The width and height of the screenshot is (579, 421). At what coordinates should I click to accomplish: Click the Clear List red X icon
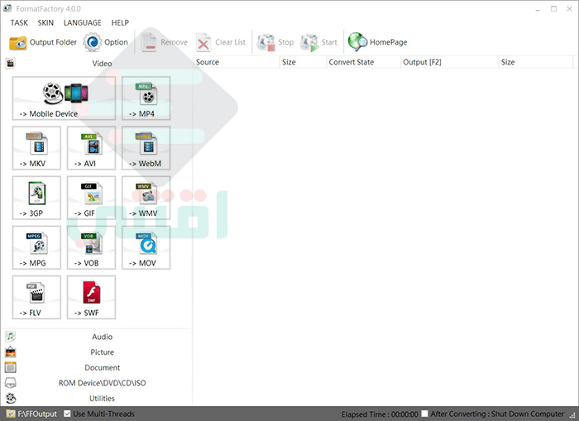pos(203,42)
